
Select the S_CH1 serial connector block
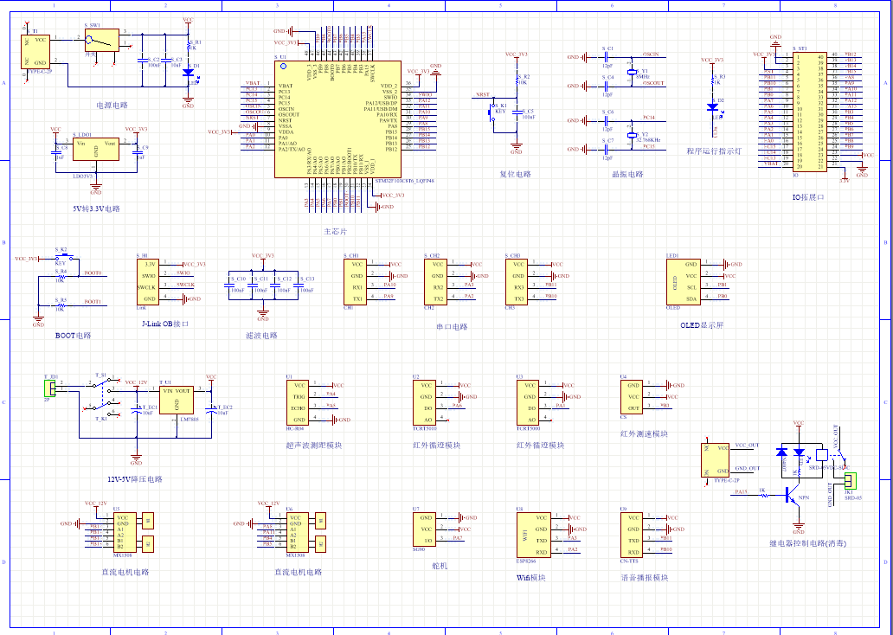click(355, 281)
